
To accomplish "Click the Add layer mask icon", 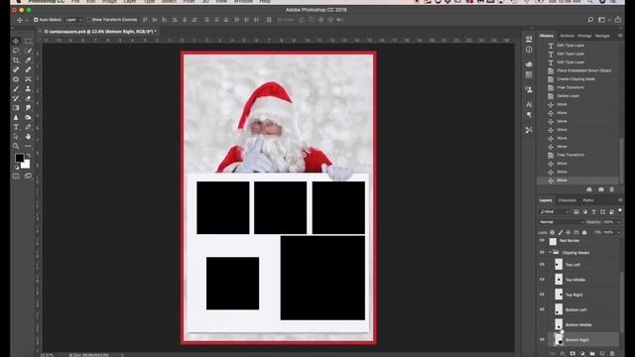I will (572, 354).
